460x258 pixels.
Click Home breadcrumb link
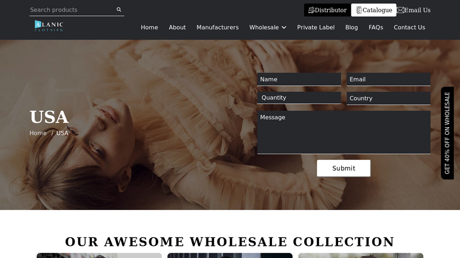pos(38,133)
